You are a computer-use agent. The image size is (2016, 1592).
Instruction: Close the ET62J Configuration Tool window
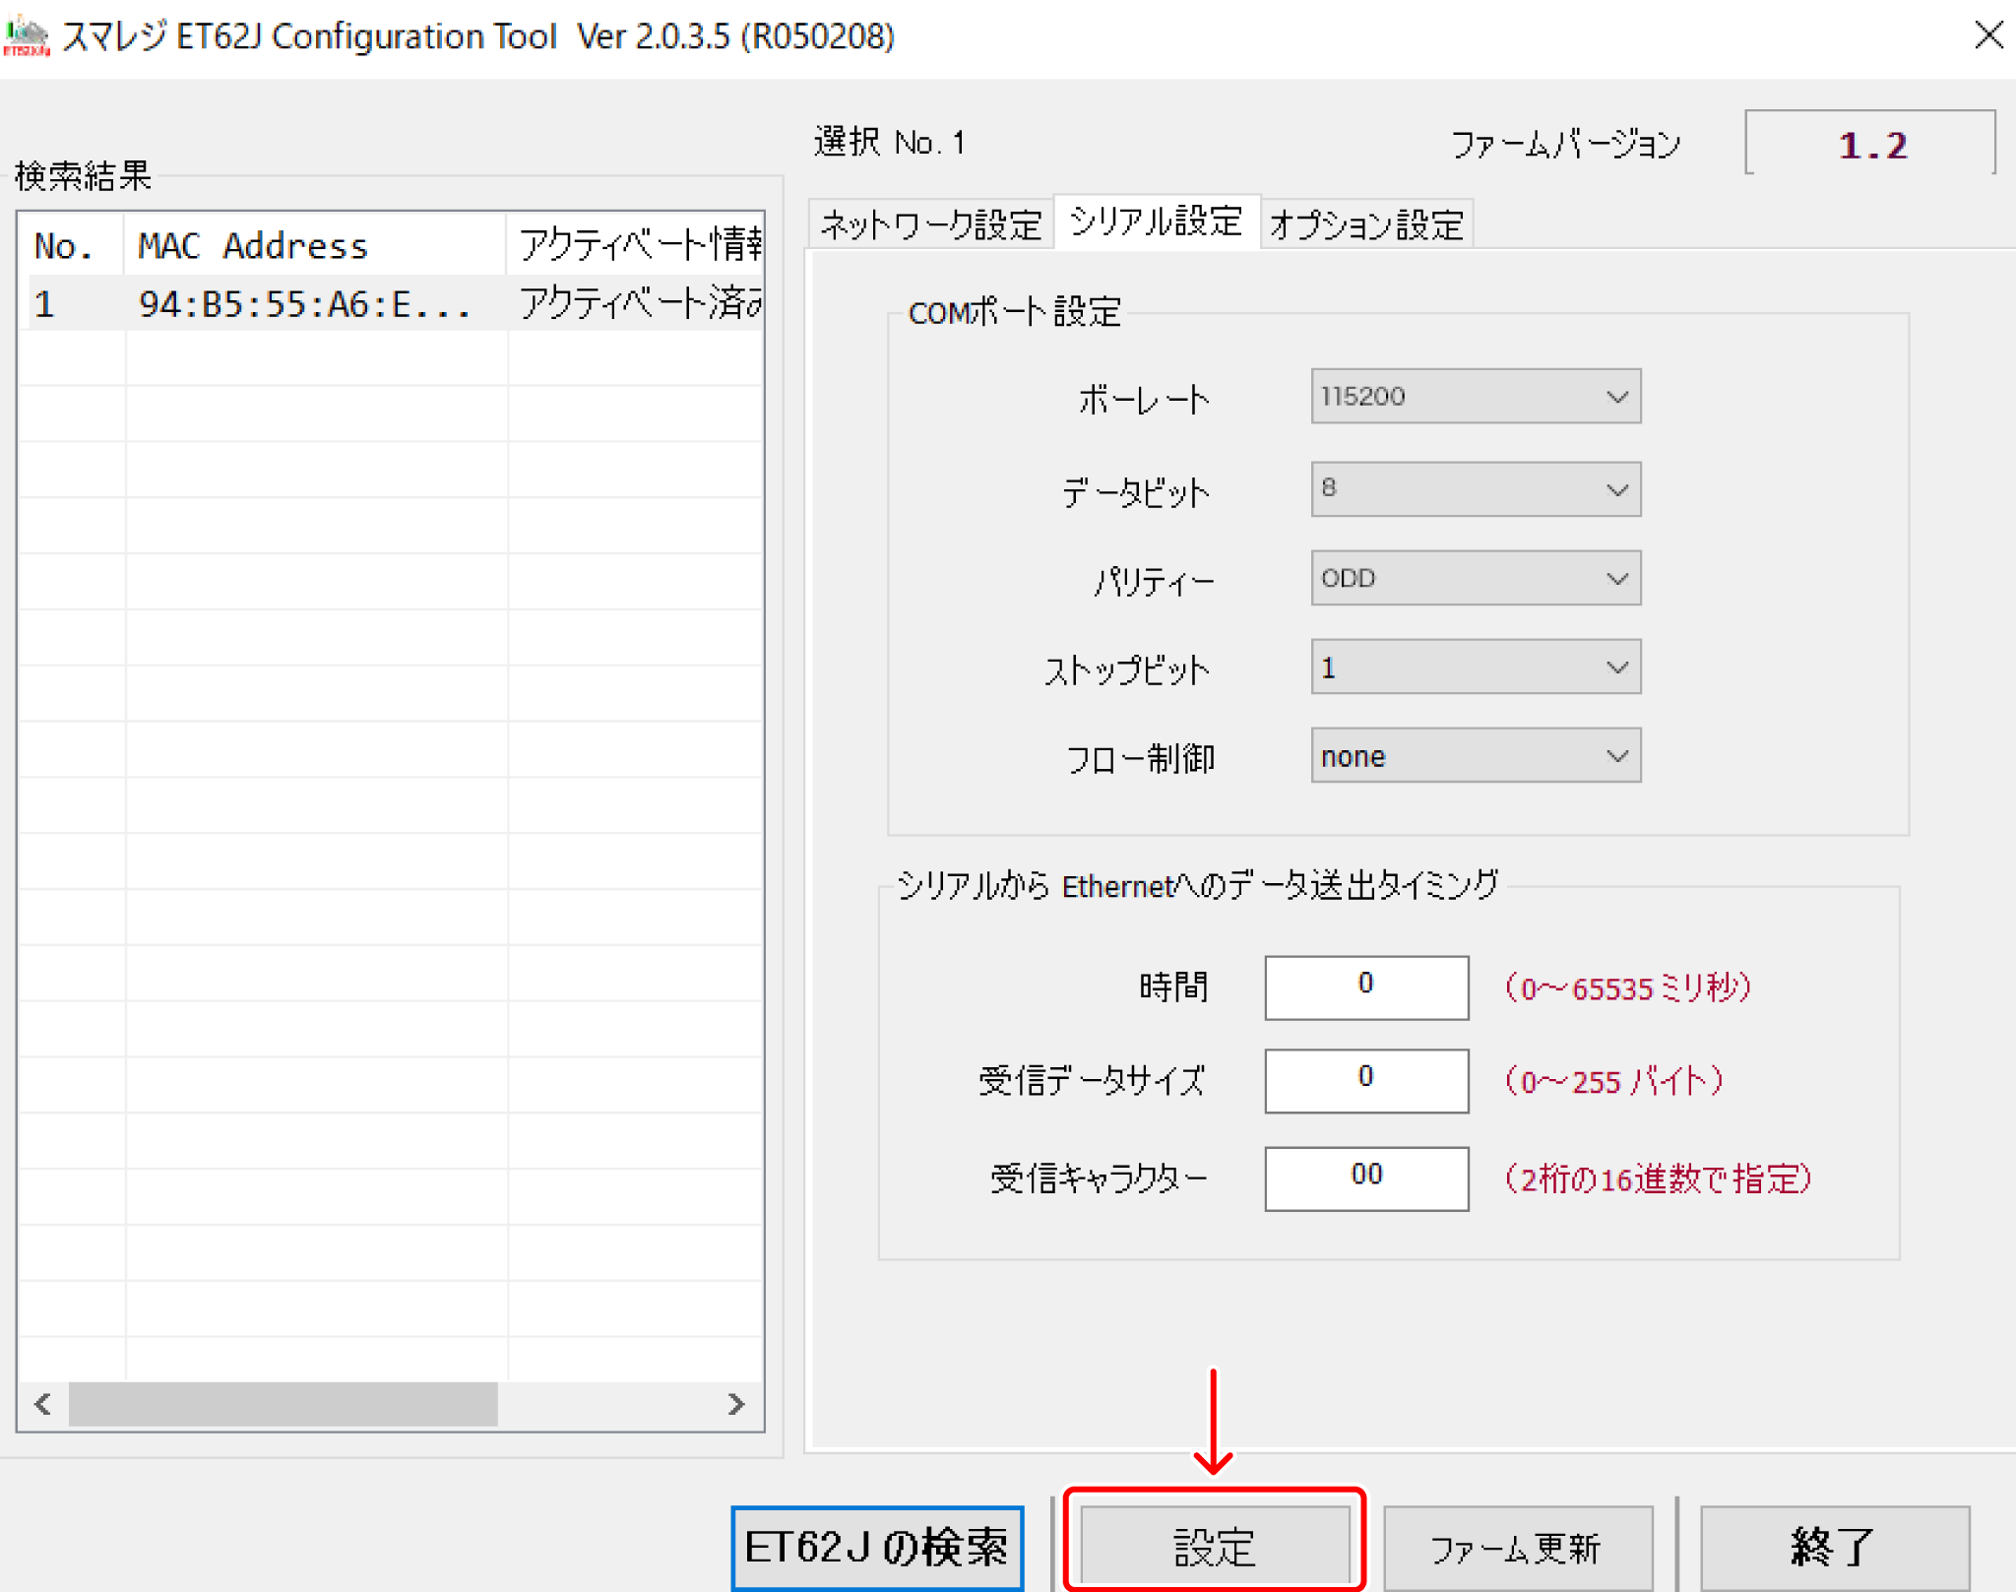coord(1988,35)
